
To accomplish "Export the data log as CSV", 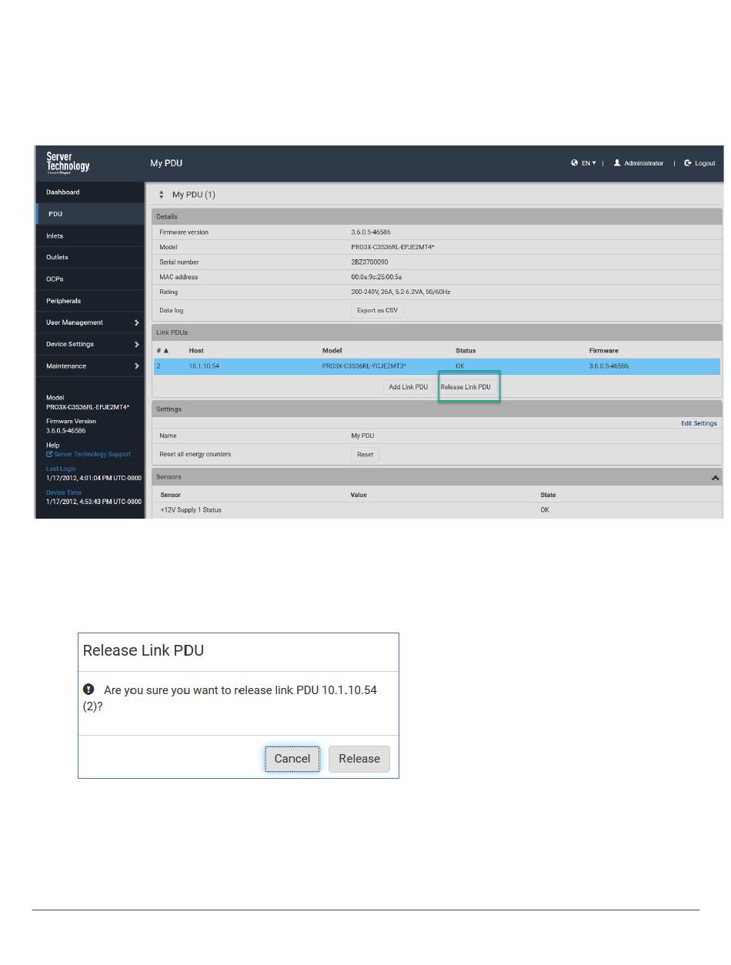I will point(377,310).
